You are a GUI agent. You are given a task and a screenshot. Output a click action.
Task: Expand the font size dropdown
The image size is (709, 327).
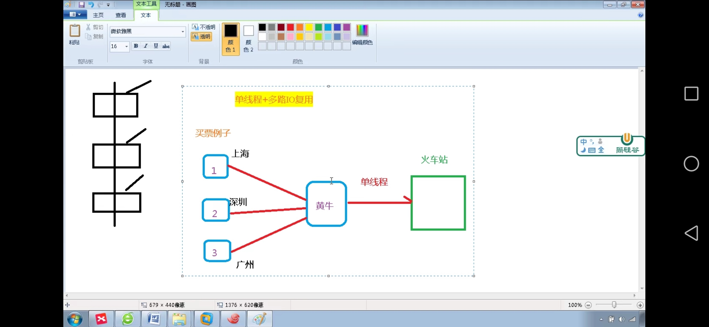pos(126,46)
